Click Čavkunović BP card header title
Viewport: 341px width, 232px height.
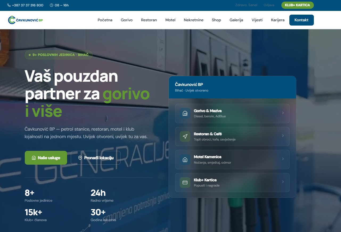(189, 84)
